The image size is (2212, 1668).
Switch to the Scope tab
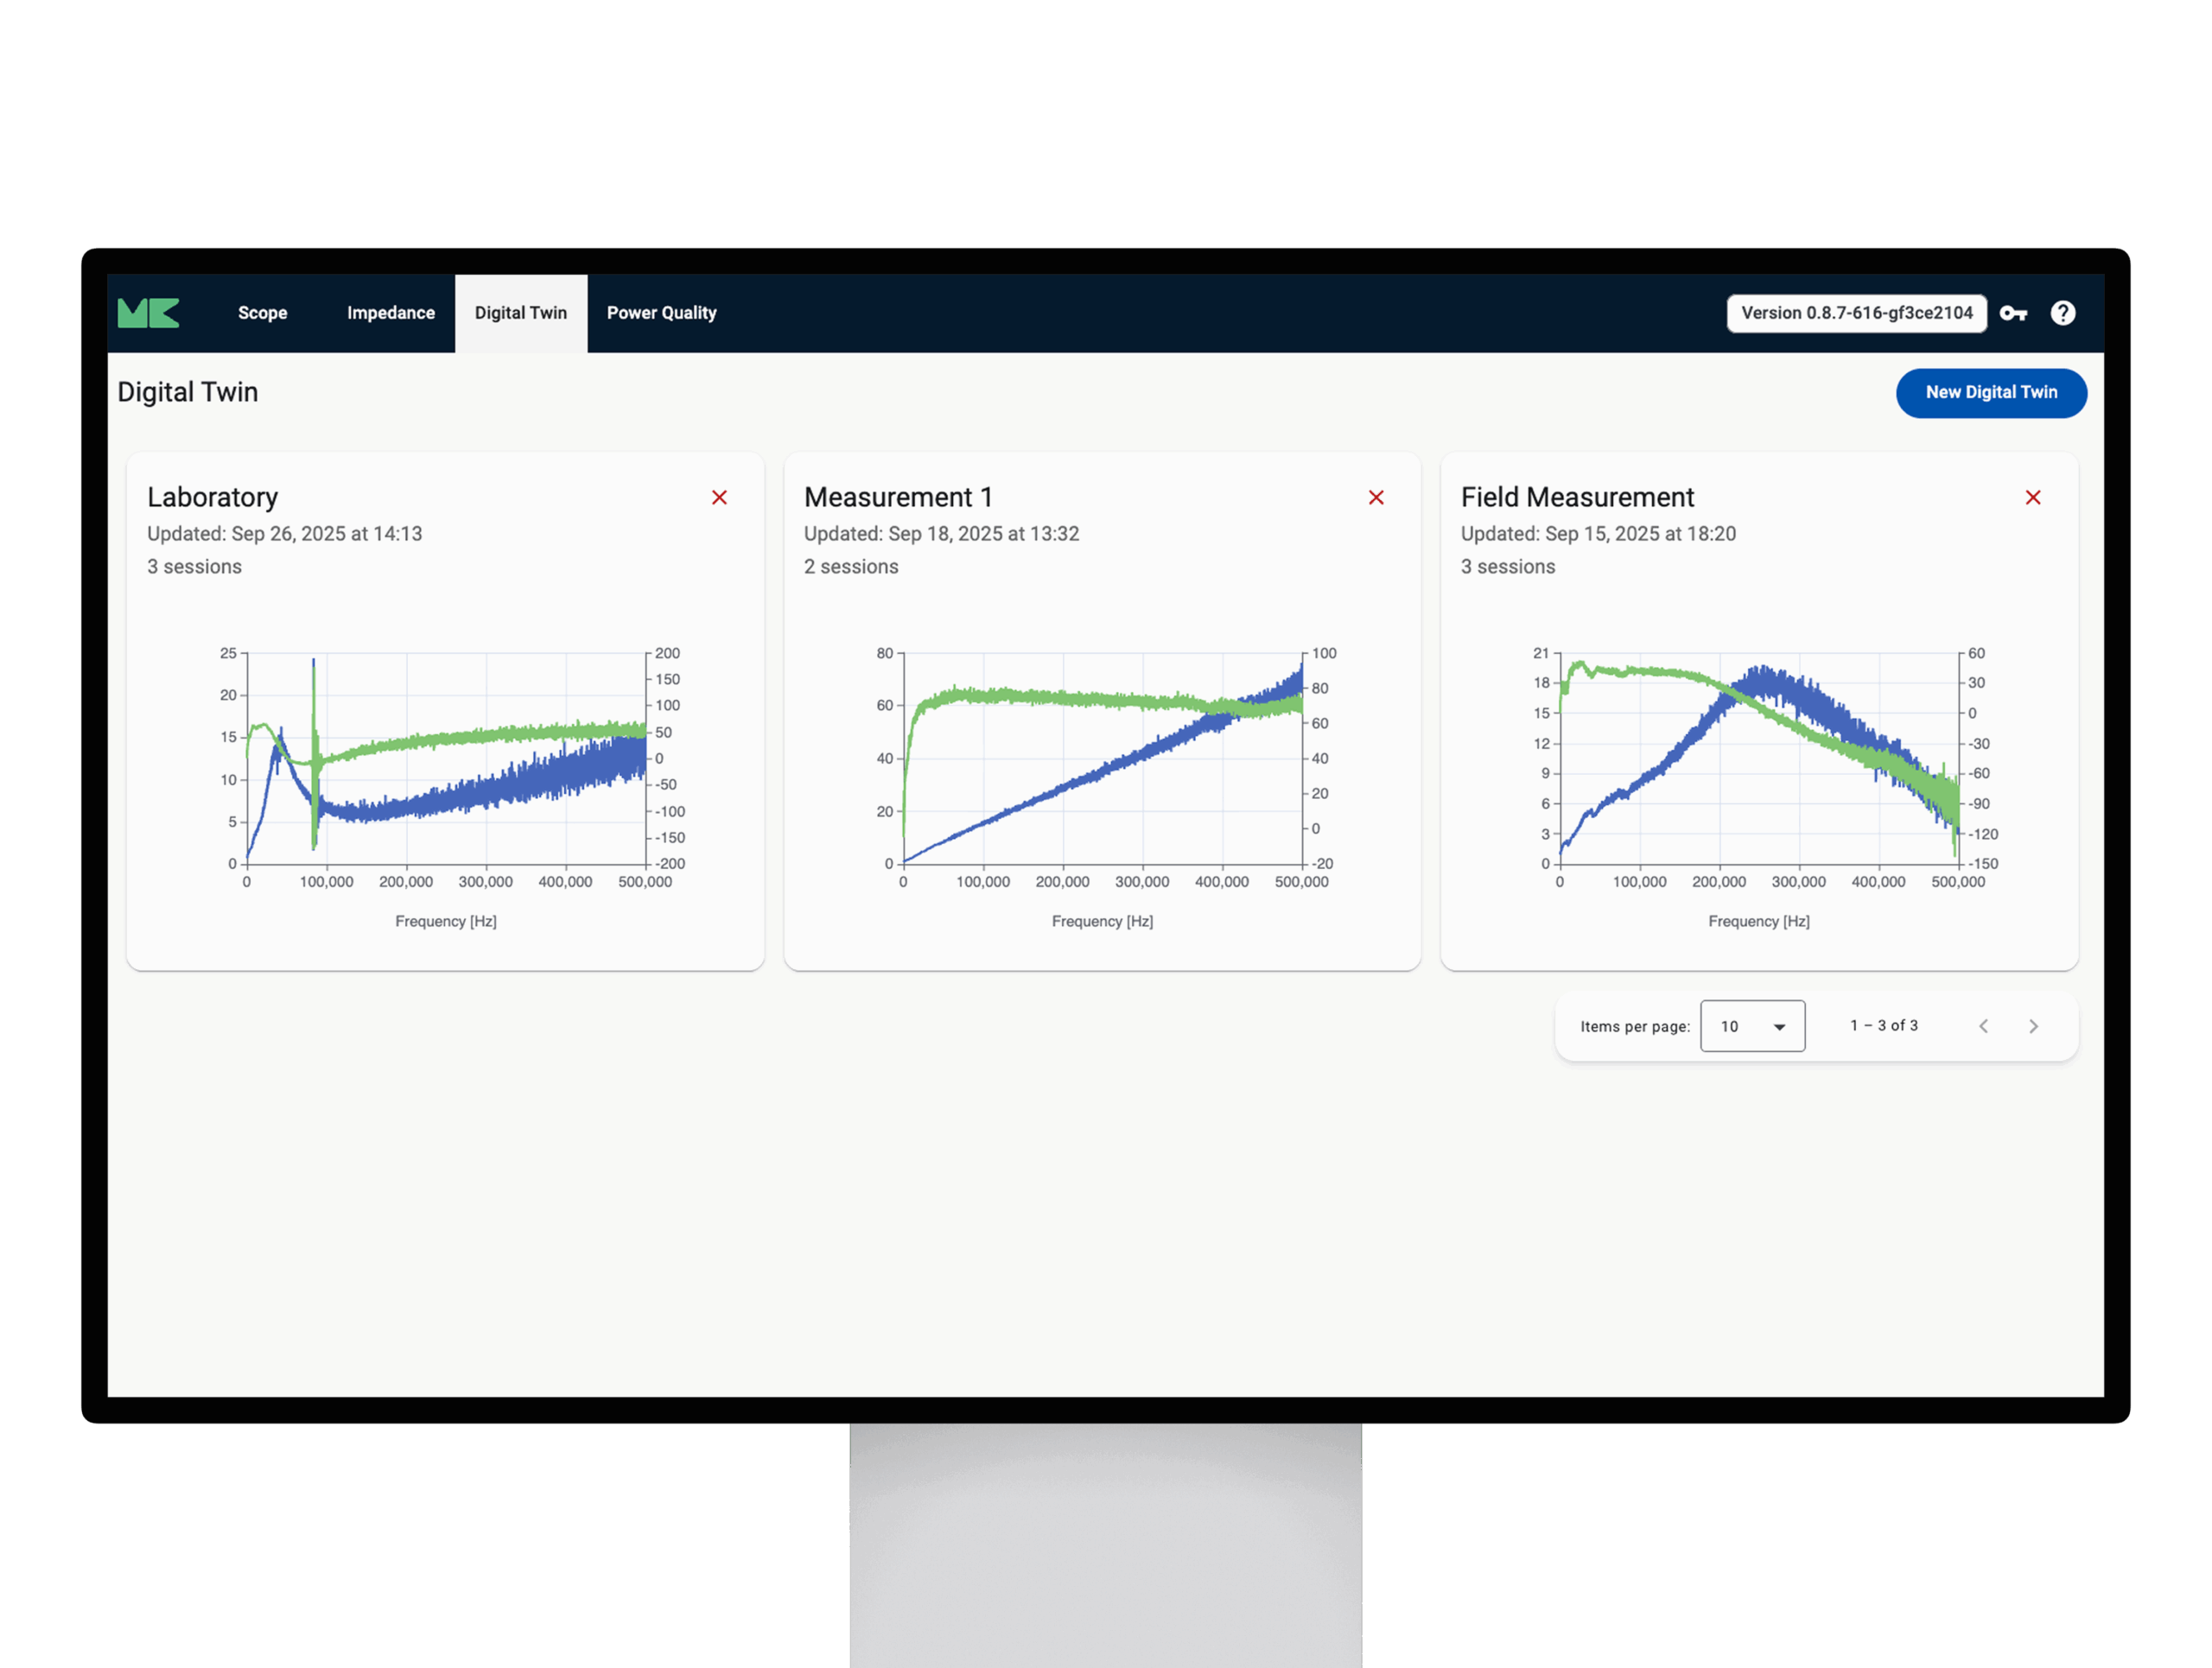point(262,313)
